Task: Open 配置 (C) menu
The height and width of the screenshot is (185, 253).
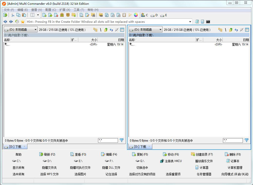Action: pyautogui.click(x=51, y=10)
